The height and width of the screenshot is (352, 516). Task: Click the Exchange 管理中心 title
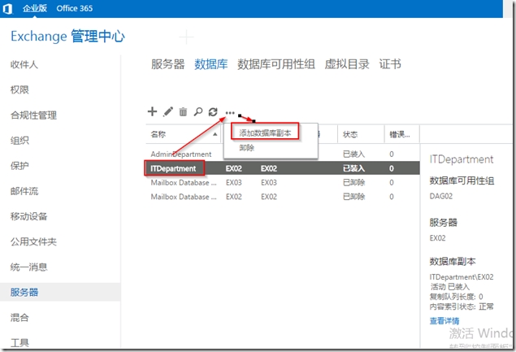click(67, 36)
